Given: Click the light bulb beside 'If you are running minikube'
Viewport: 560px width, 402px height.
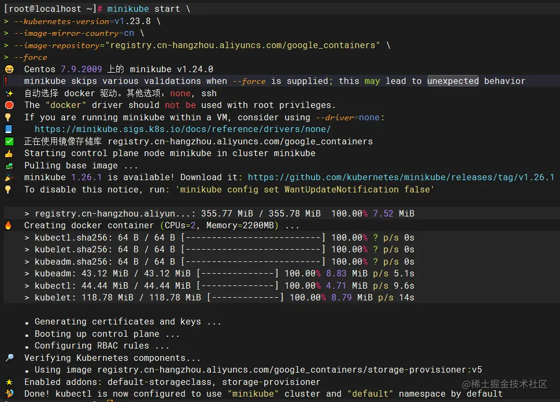Looking at the screenshot, I should click(8, 117).
